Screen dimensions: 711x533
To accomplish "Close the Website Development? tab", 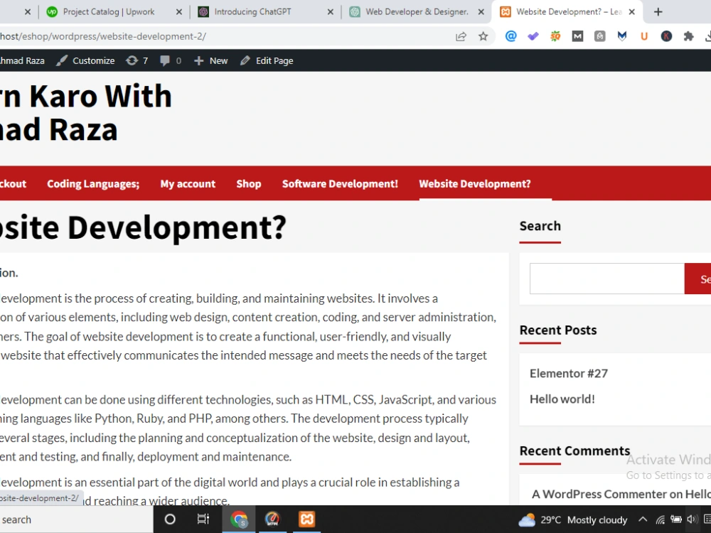I will tap(631, 12).
